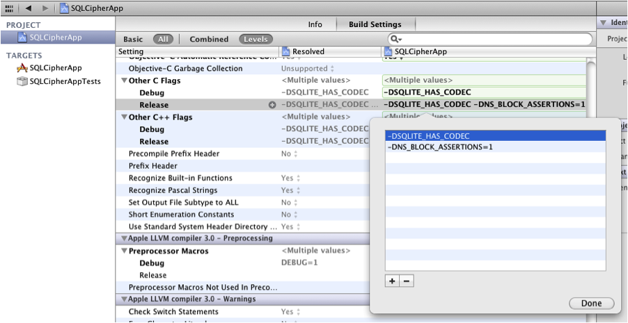Go back with the left arrow

(29, 8)
